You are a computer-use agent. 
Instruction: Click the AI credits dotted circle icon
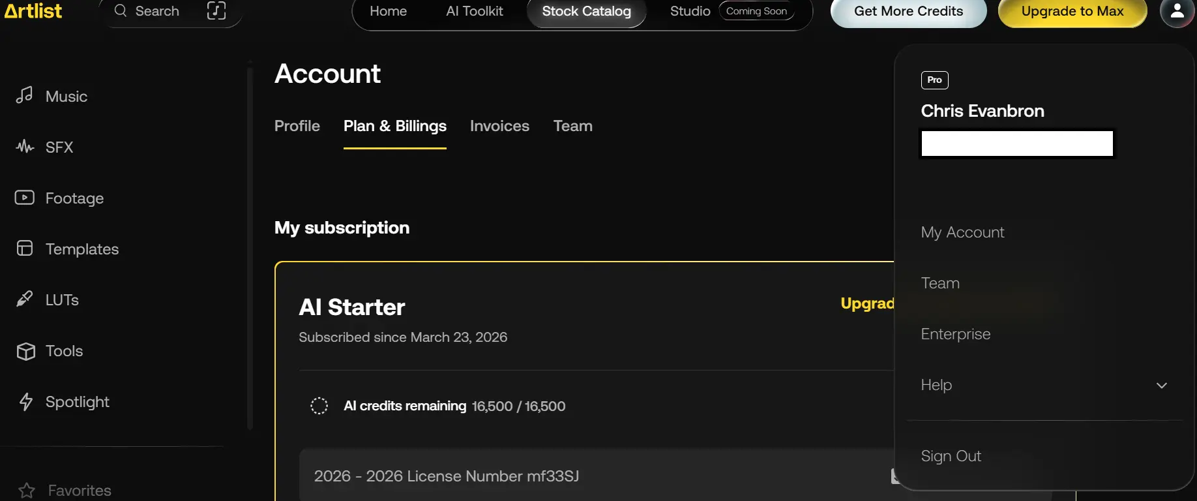pos(319,406)
